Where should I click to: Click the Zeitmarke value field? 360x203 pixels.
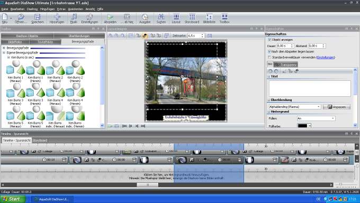pyautogui.click(x=194, y=36)
